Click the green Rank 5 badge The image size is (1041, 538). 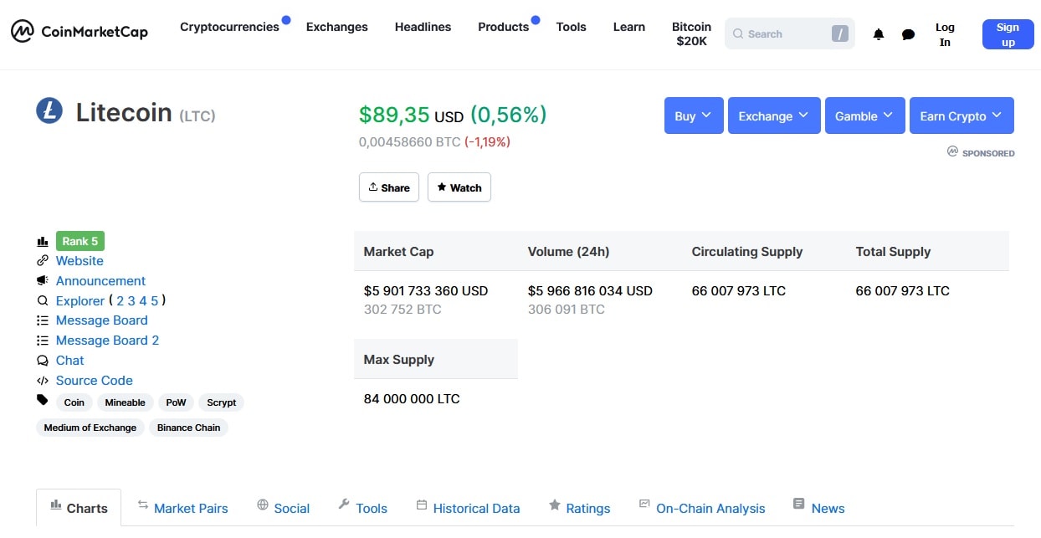coord(80,241)
